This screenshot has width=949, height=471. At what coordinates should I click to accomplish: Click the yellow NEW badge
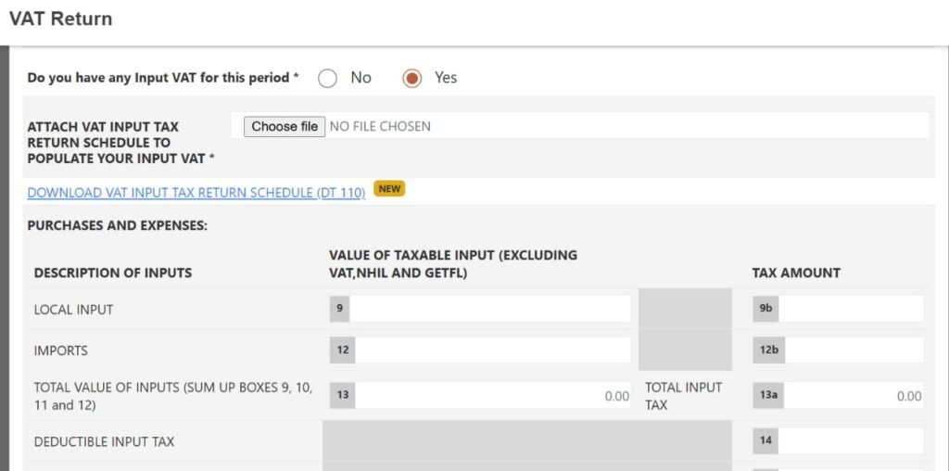(x=389, y=189)
